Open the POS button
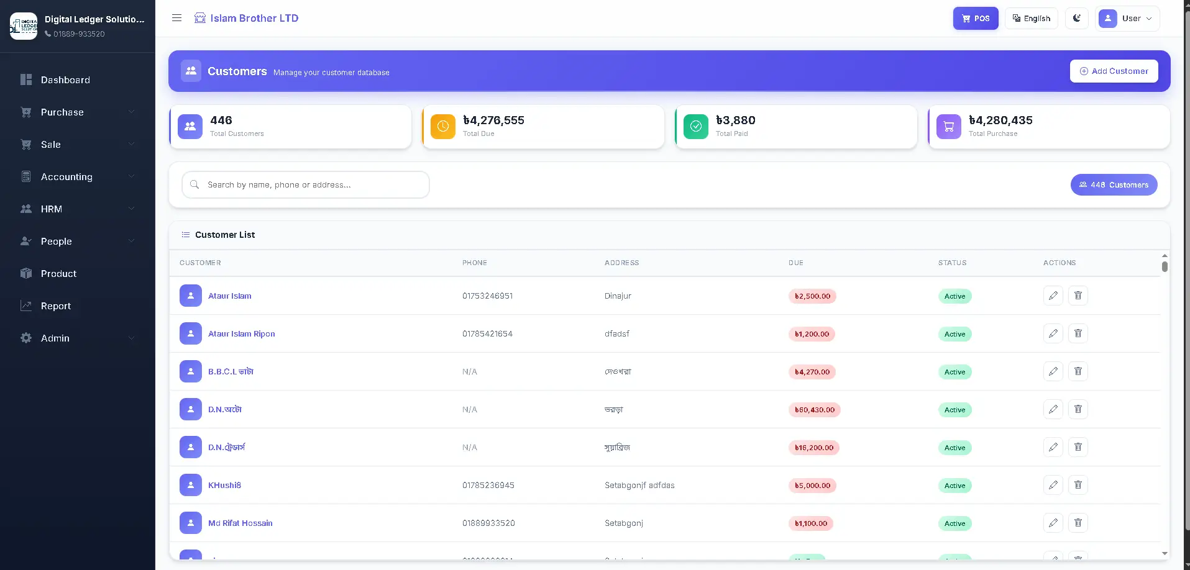This screenshot has height=570, width=1190. 976,19
